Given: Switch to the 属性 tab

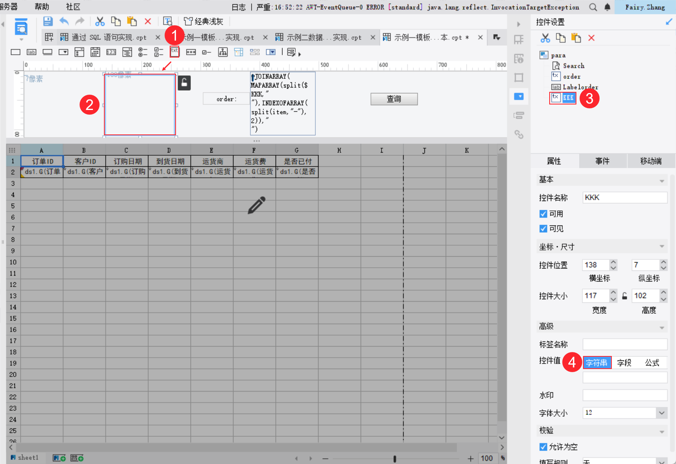Looking at the screenshot, I should point(554,161).
